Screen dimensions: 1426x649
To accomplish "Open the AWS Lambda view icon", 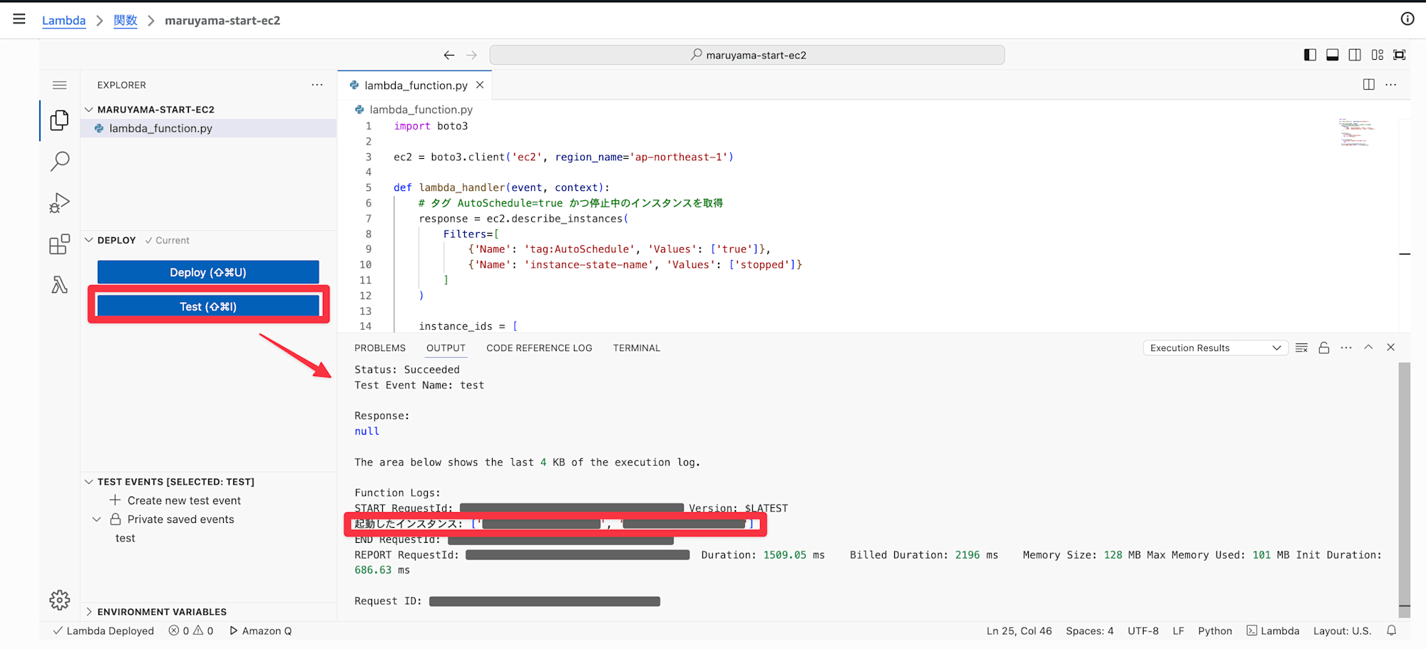I will click(x=60, y=285).
